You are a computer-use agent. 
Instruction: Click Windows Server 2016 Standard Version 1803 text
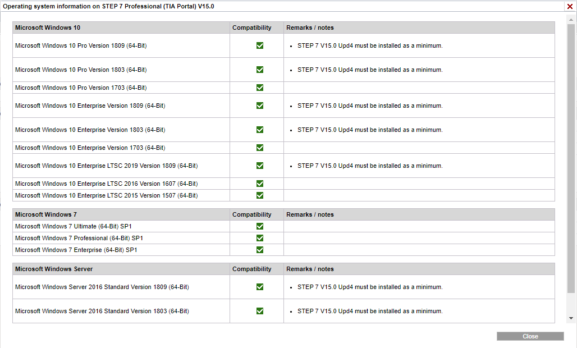[x=102, y=311]
